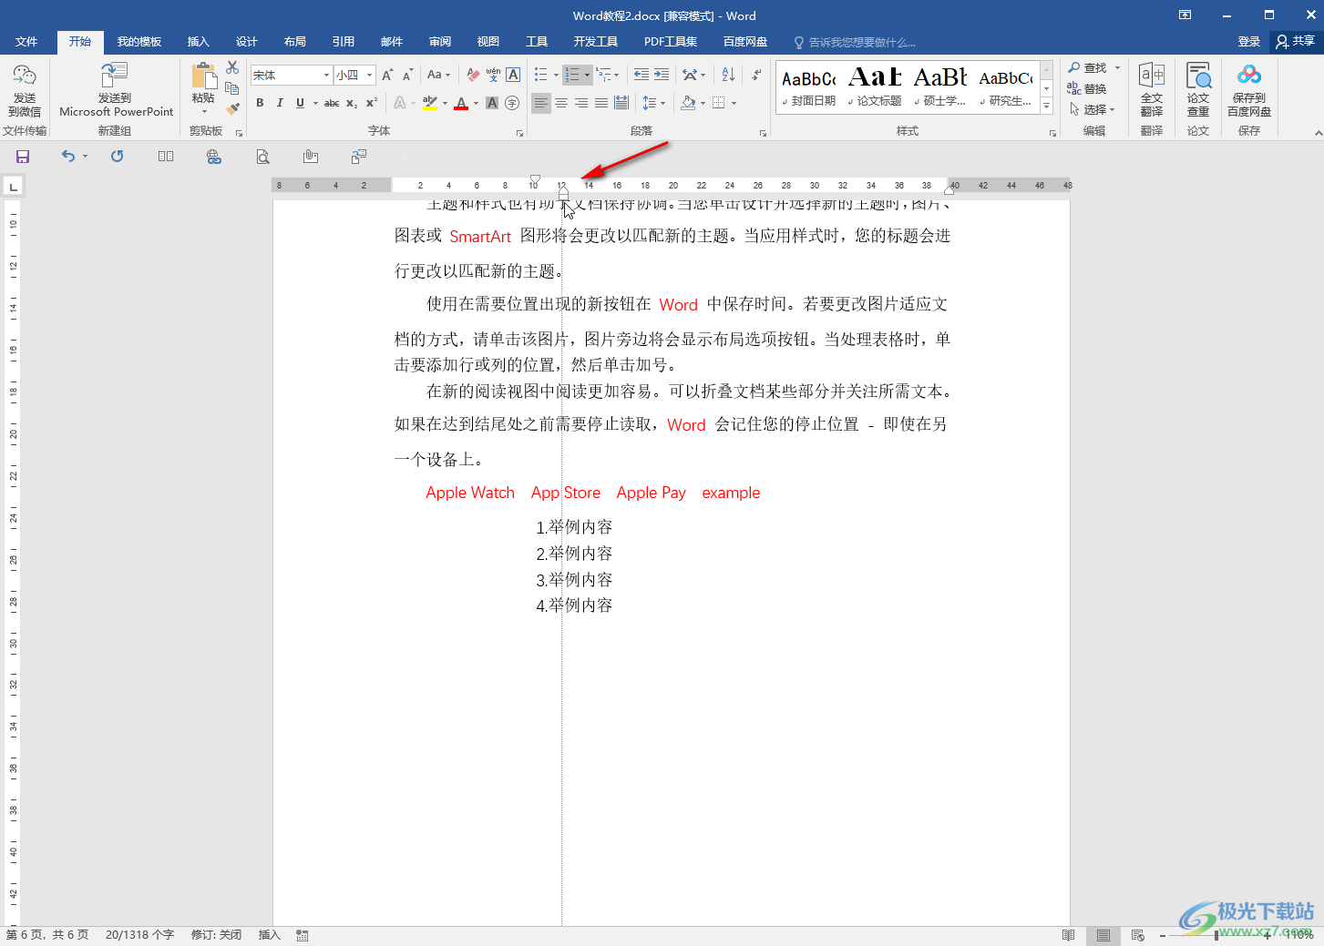Click 查找 Find button
The height and width of the screenshot is (946, 1324).
click(x=1087, y=67)
